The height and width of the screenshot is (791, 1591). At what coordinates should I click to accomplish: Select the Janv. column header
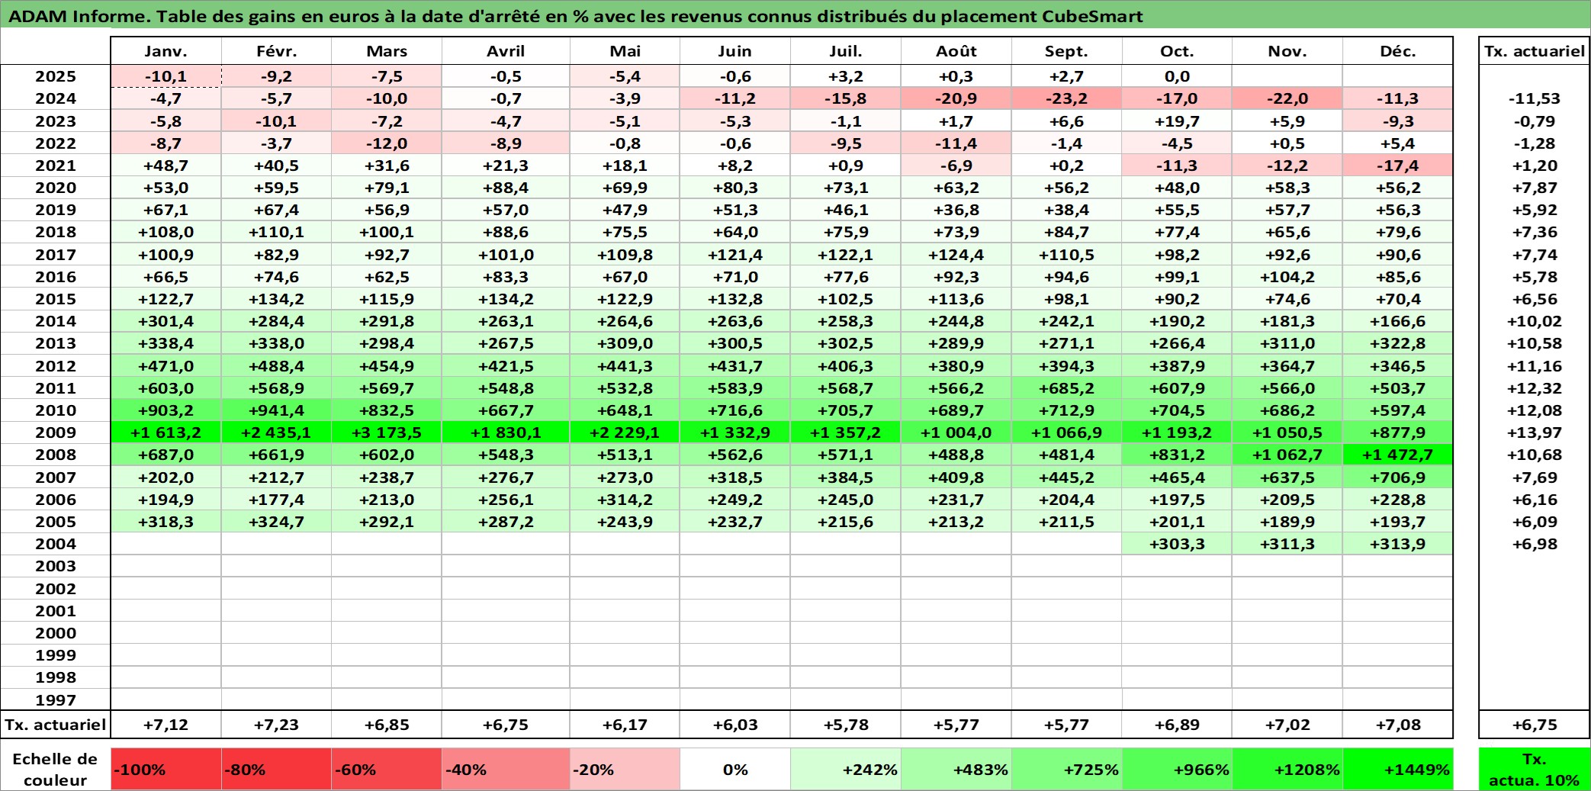click(x=166, y=51)
